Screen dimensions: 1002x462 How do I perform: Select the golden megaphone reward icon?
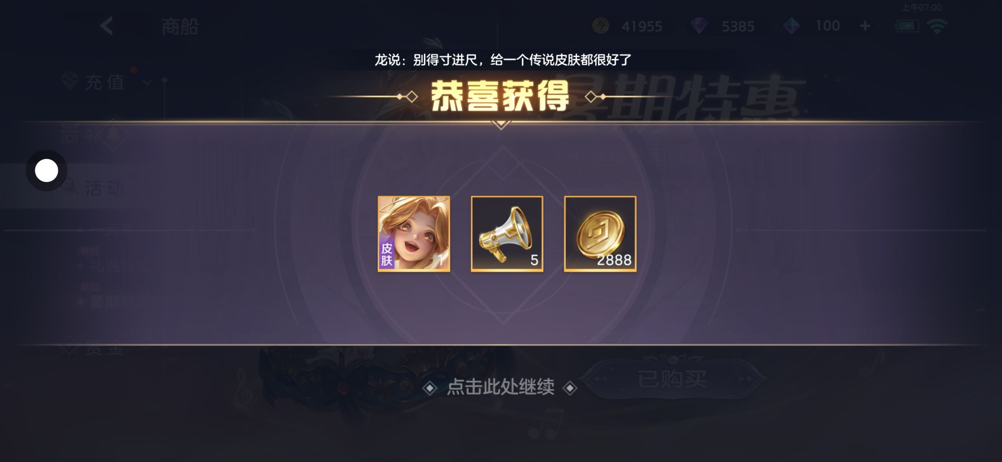pos(507,234)
